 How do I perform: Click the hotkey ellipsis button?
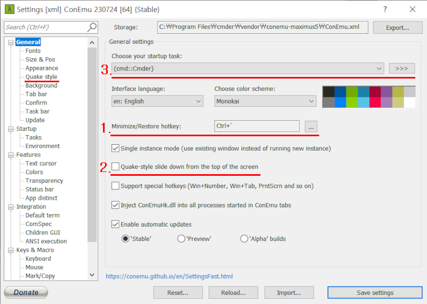311,127
